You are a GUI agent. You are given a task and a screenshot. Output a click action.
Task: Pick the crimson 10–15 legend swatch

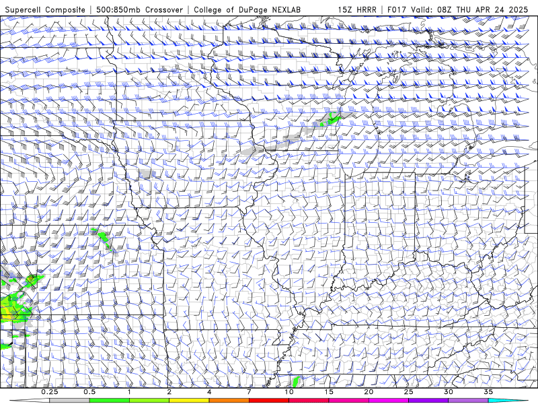[309, 401]
